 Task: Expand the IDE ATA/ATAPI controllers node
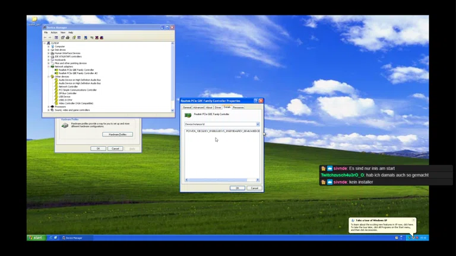click(x=49, y=57)
